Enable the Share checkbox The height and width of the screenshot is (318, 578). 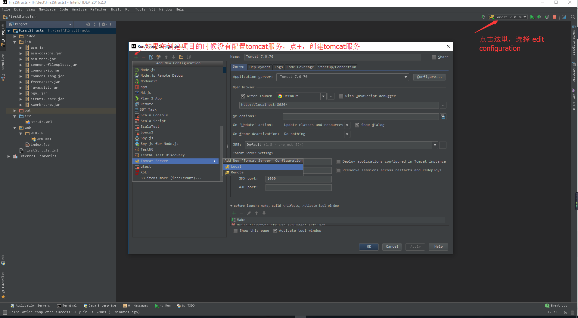tap(434, 57)
